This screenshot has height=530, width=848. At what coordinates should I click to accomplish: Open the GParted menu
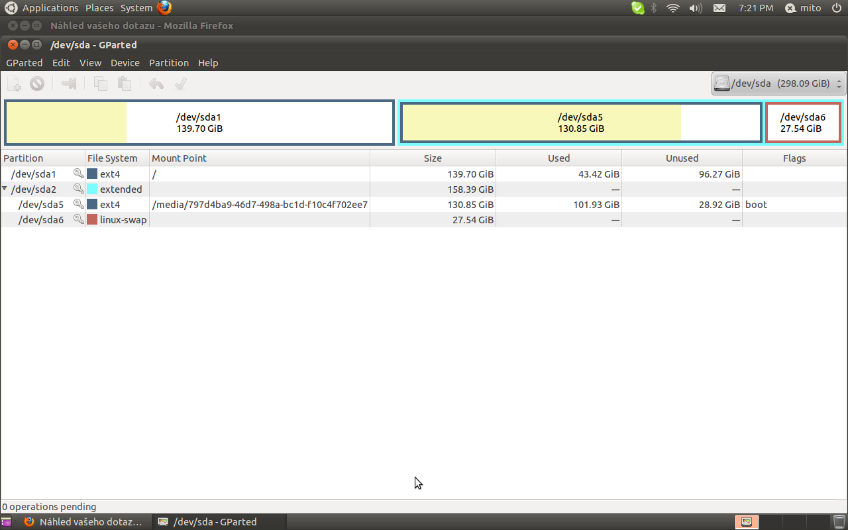click(x=25, y=63)
